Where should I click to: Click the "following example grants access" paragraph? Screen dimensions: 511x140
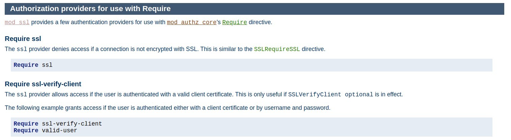click(167, 108)
